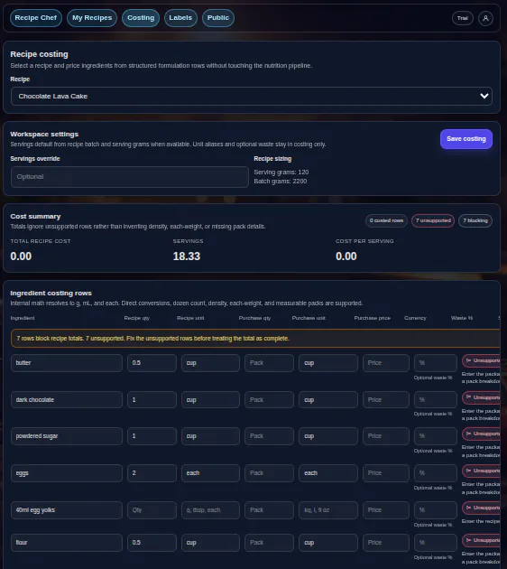Switch to Costing tab
Image resolution: width=507 pixels, height=569 pixels.
pos(141,18)
